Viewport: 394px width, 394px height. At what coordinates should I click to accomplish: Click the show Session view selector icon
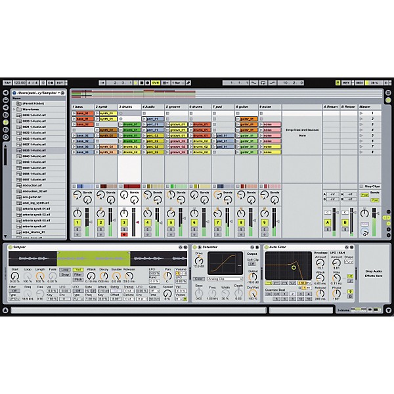click(x=388, y=100)
